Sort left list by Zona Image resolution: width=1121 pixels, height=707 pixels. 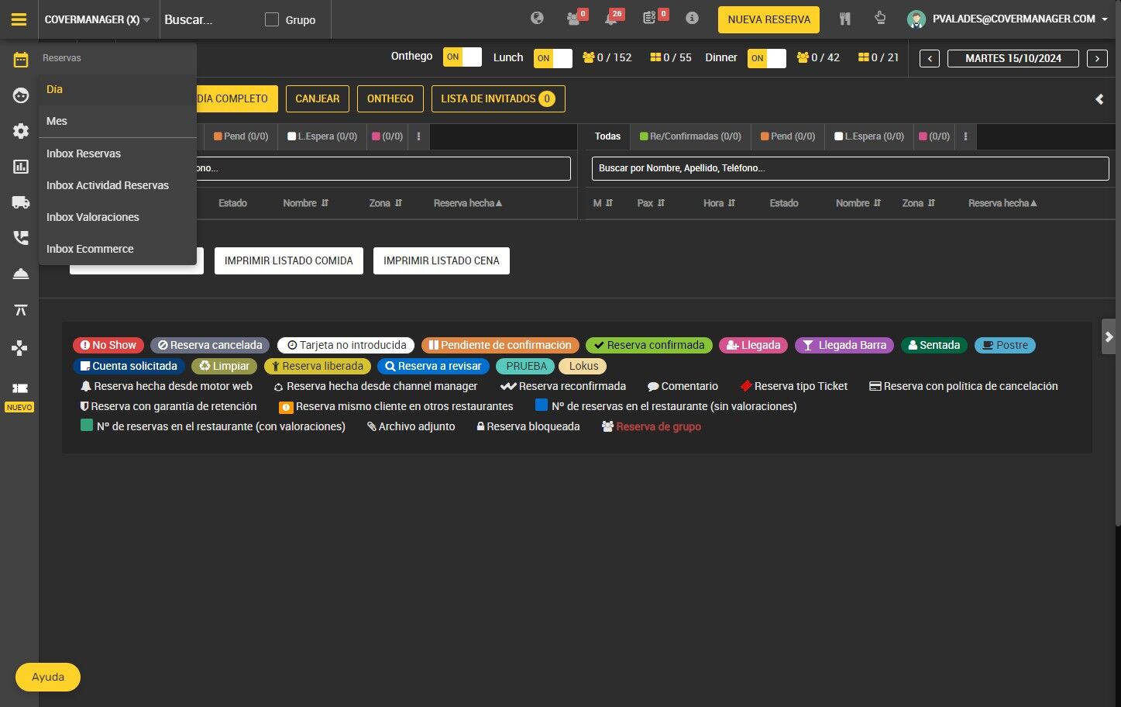tap(385, 203)
